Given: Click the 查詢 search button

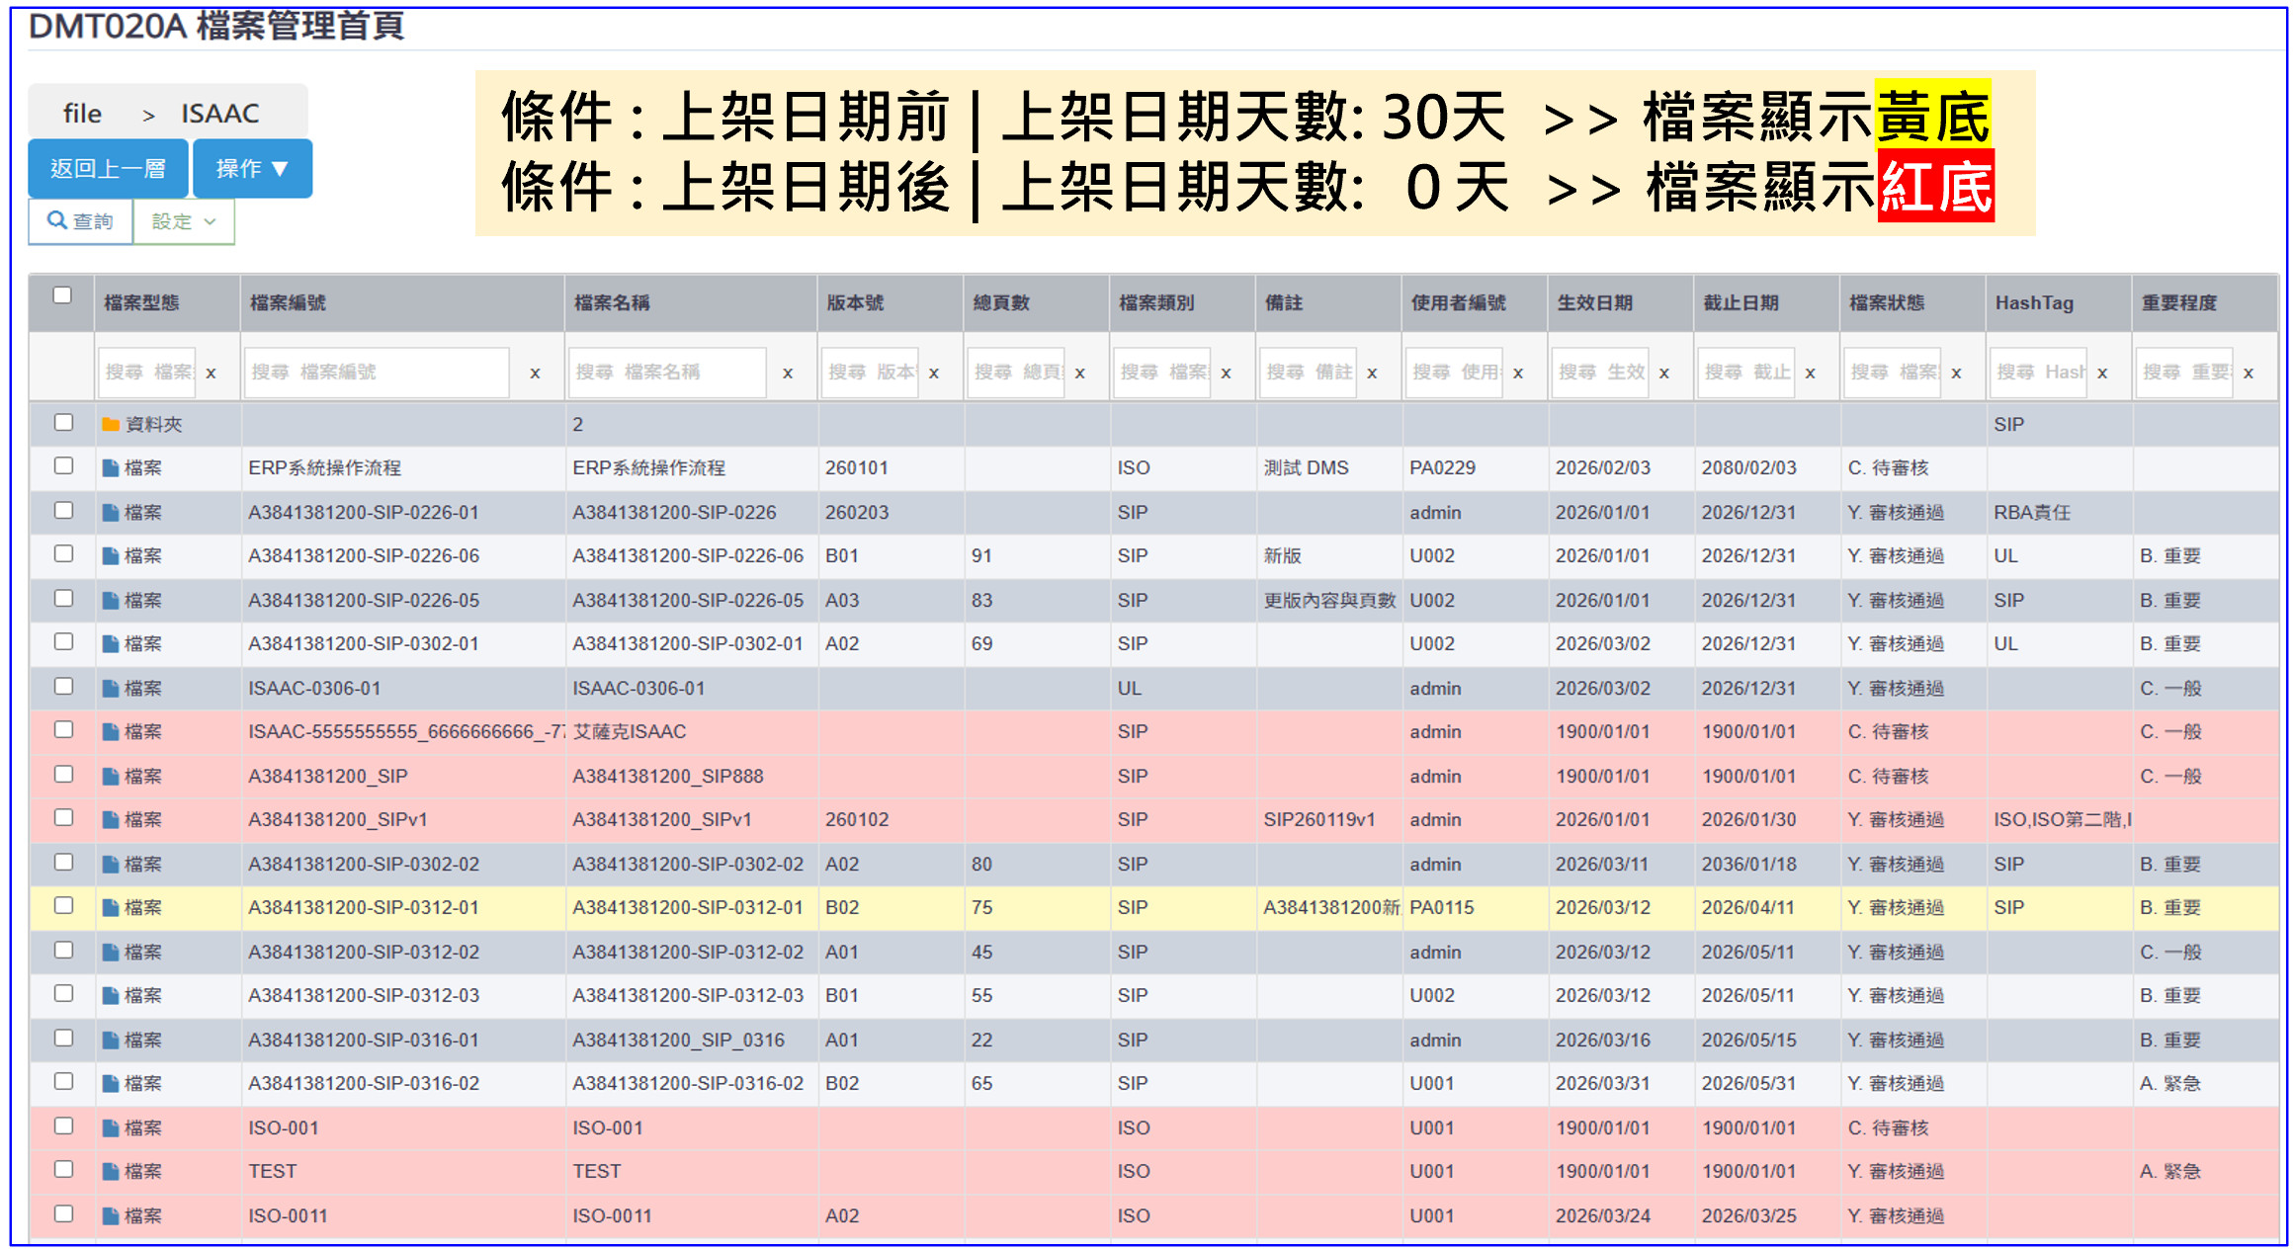Looking at the screenshot, I should coord(81,221).
